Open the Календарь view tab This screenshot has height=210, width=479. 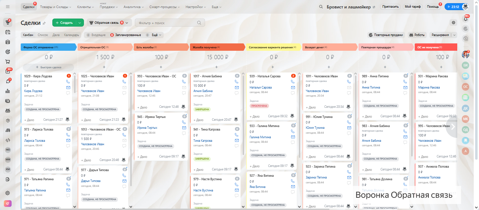(71, 35)
